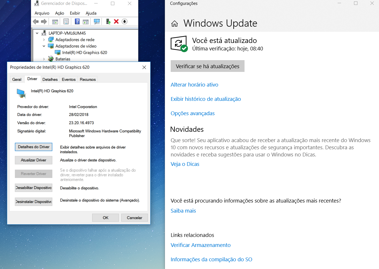This screenshot has height=269, width=379.
Task: Click the Novidades heading
Action: click(187, 129)
